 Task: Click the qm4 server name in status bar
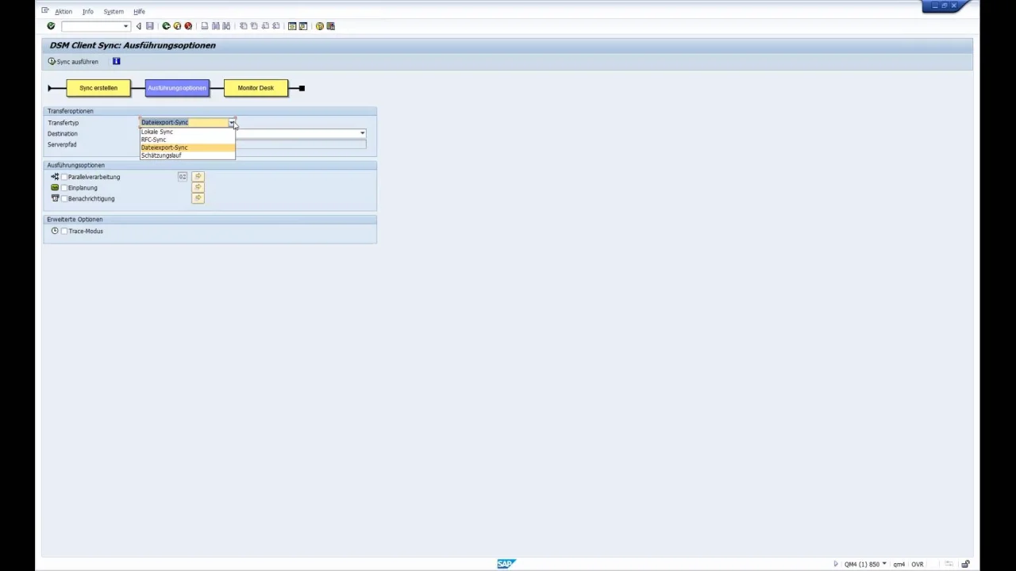(899, 565)
